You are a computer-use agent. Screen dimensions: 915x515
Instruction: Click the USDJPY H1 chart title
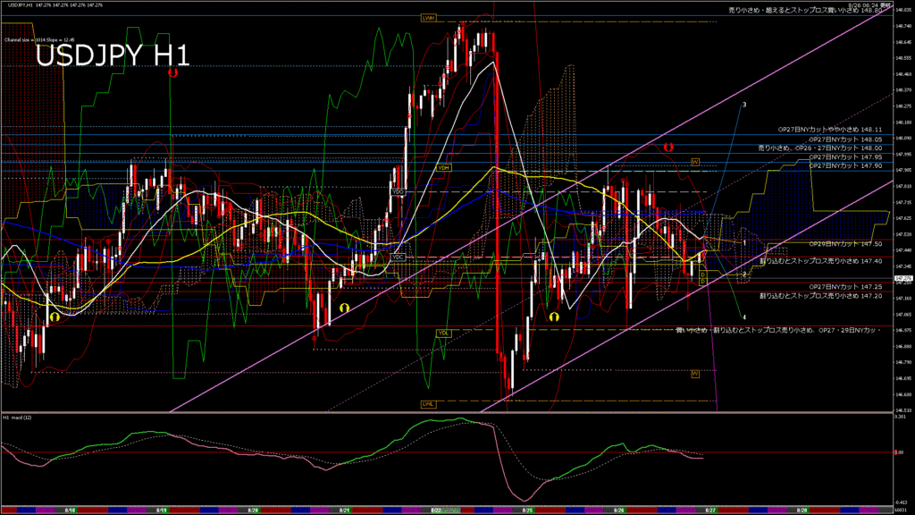pos(112,55)
